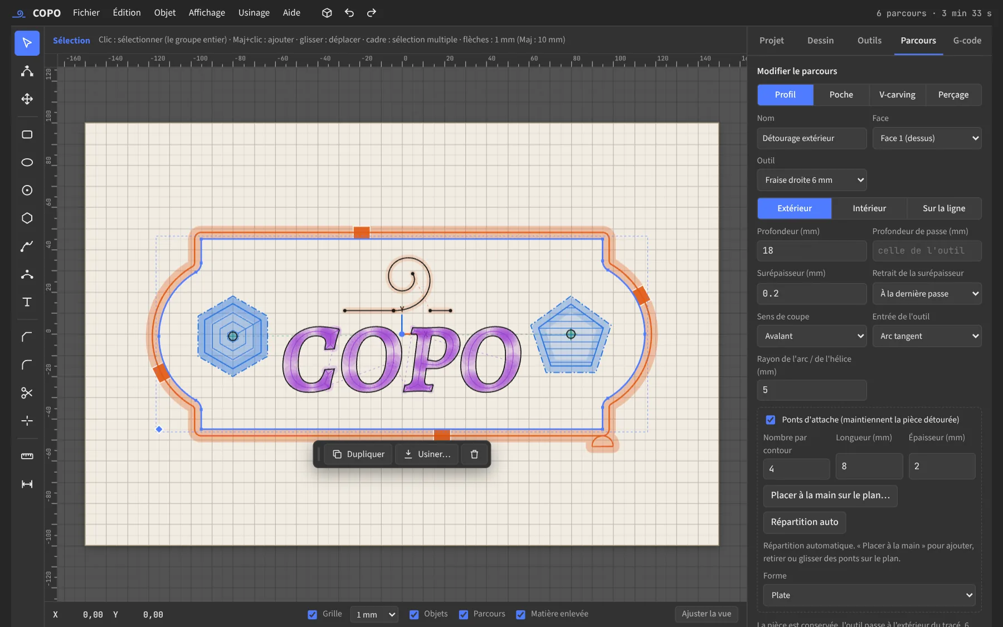The height and width of the screenshot is (627, 1003).
Task: Click the Dupliquer button
Action: 358,454
